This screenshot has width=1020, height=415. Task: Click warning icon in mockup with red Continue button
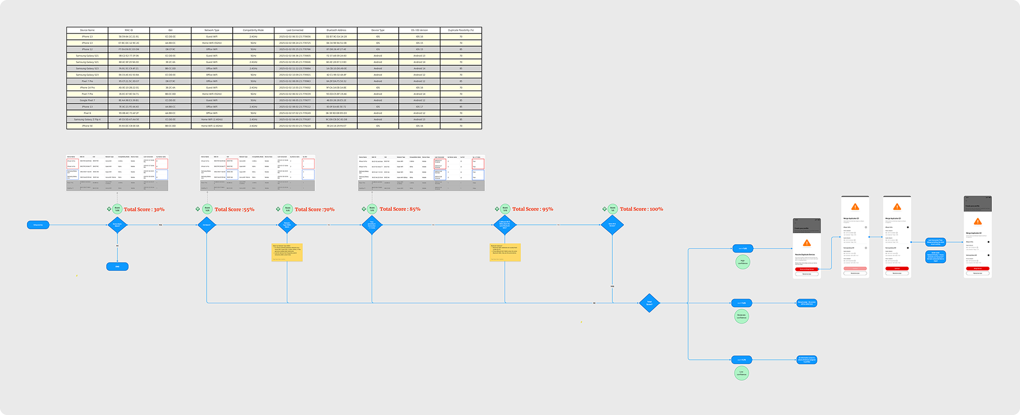click(897, 207)
